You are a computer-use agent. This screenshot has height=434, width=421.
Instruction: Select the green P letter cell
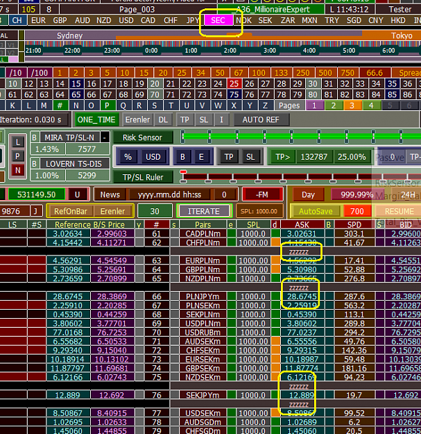(107, 106)
